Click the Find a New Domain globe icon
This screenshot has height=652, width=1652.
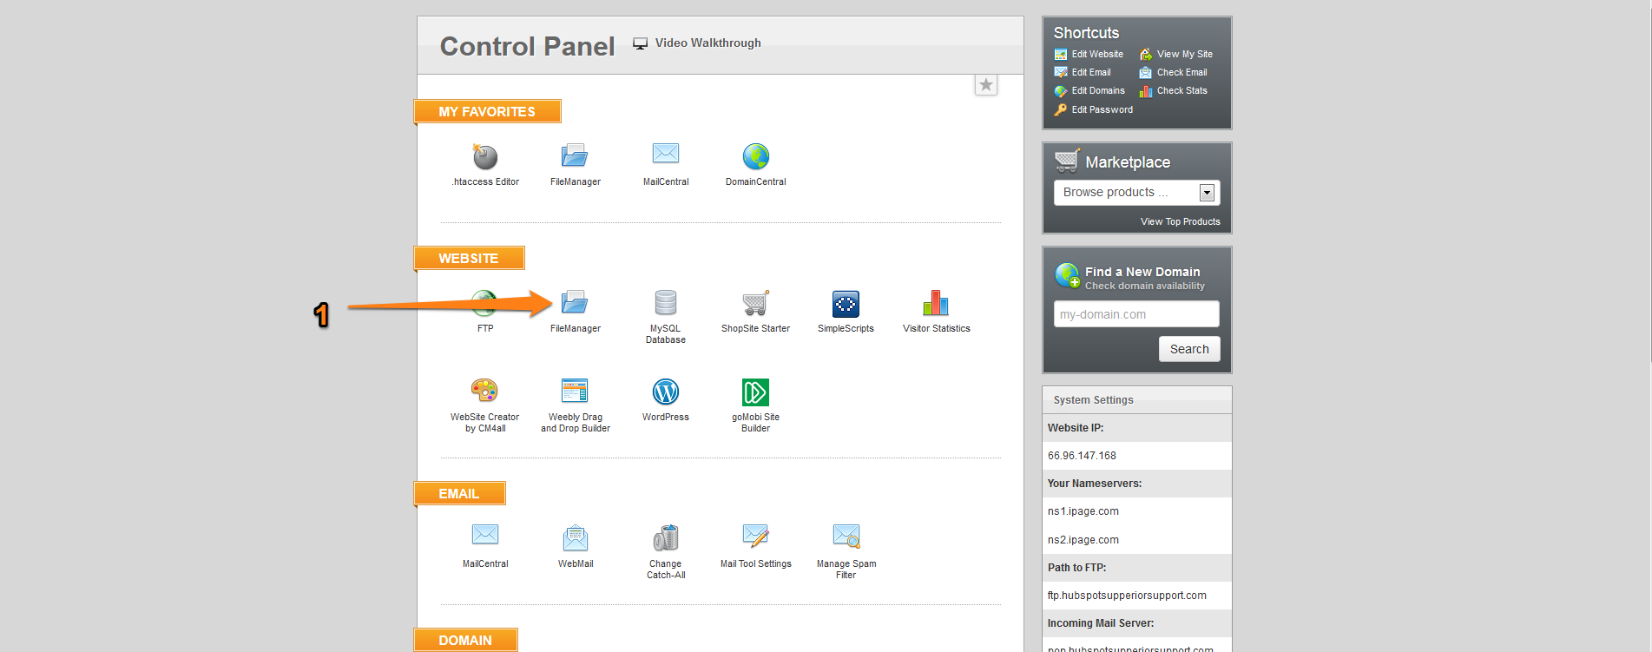coord(1067,275)
